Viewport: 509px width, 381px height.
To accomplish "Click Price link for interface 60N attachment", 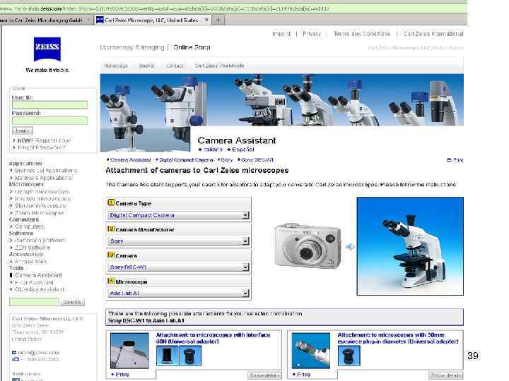I will (122, 375).
